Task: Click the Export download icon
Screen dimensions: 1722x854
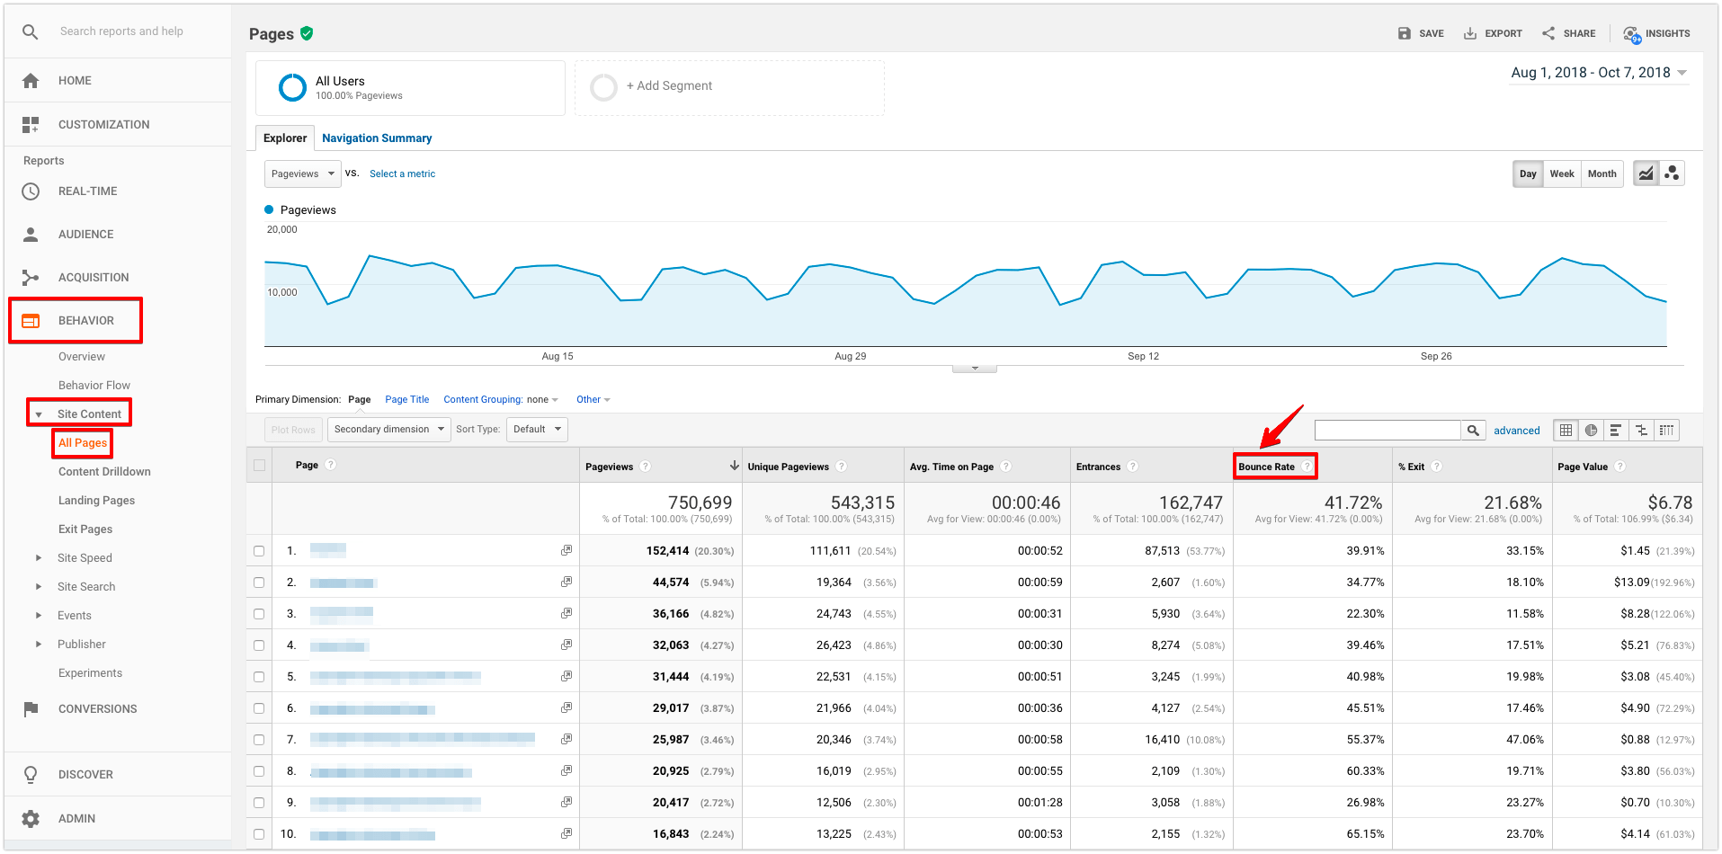Action: pos(1470,33)
